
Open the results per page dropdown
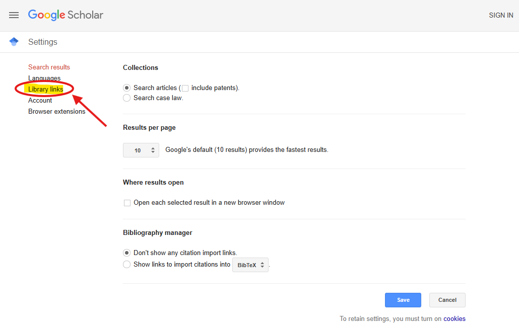coord(141,150)
